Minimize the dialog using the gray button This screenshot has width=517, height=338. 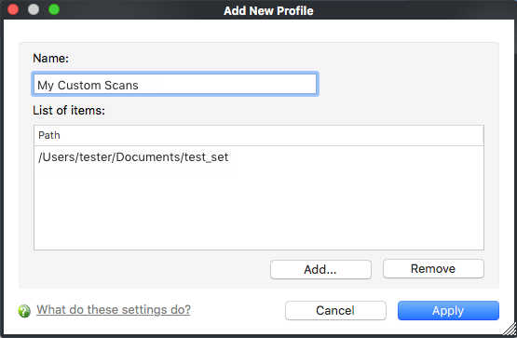coord(34,9)
